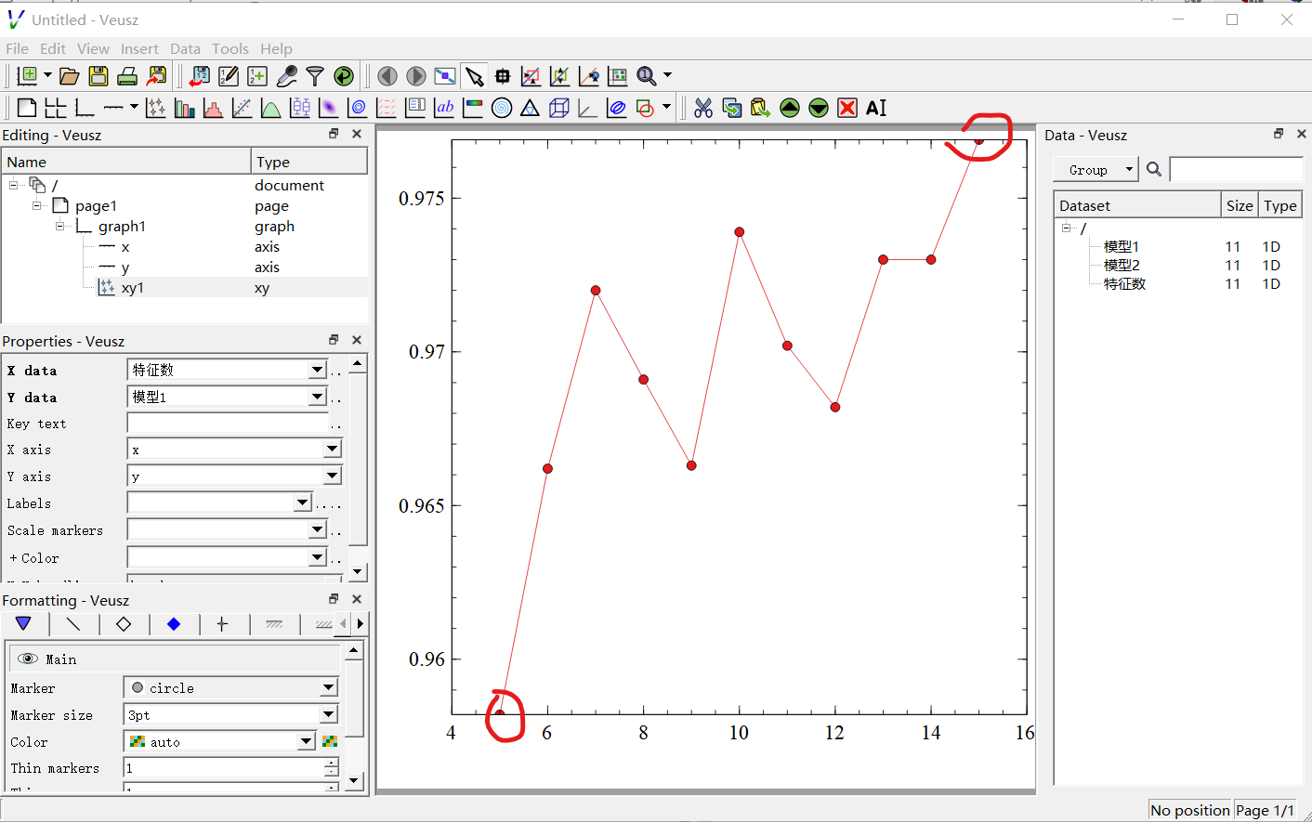Click the reload linked datasets icon

point(344,76)
